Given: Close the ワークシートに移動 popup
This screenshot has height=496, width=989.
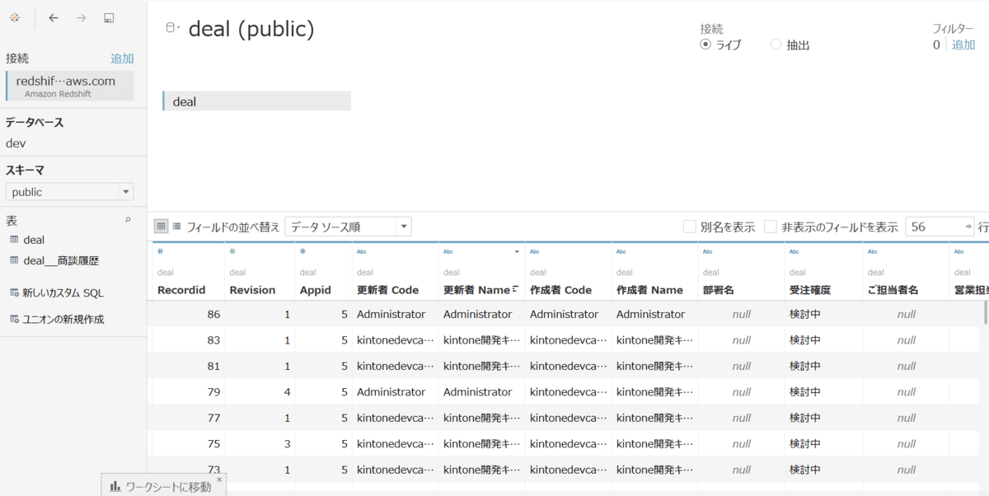Looking at the screenshot, I should click(219, 479).
